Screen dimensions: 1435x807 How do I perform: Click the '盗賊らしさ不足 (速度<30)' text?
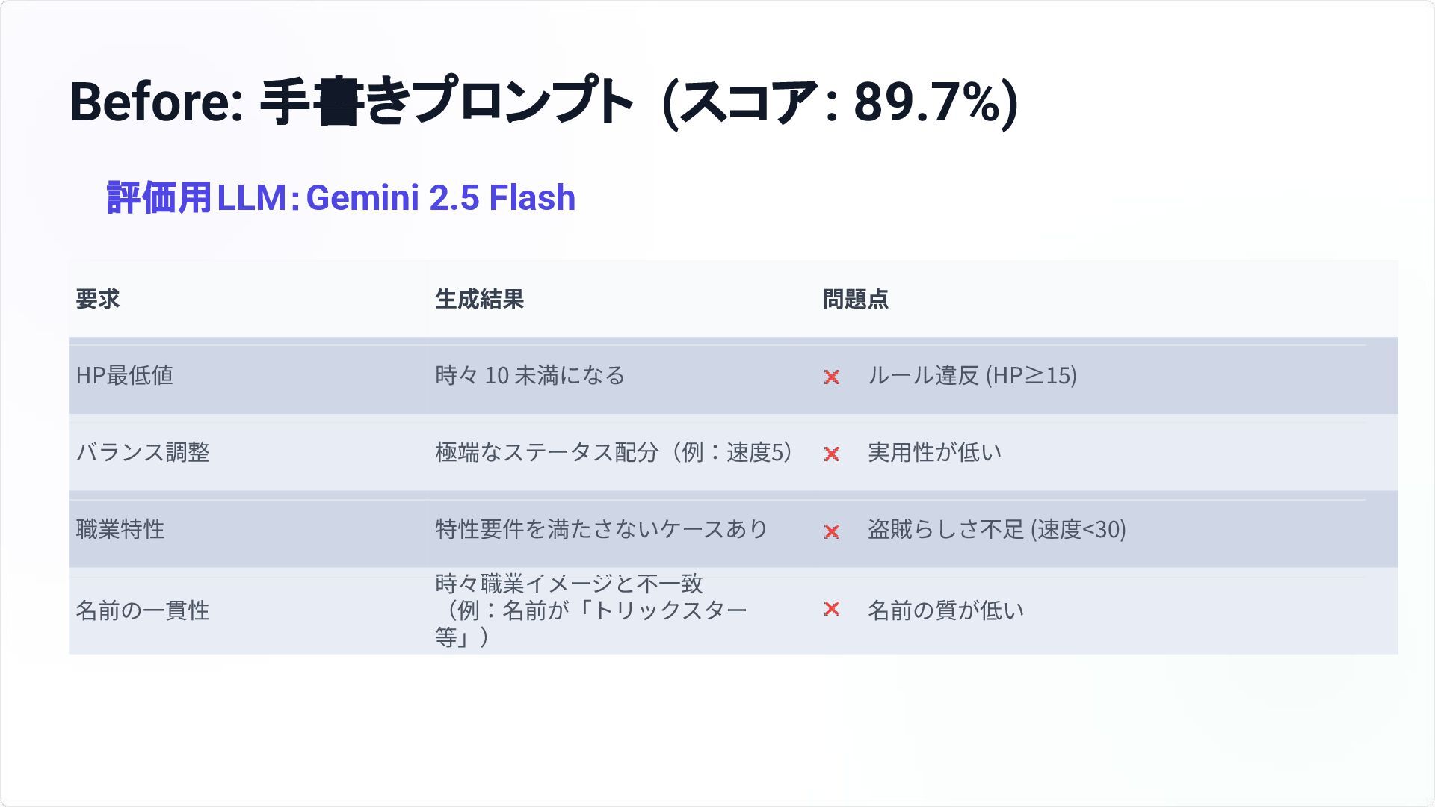996,529
